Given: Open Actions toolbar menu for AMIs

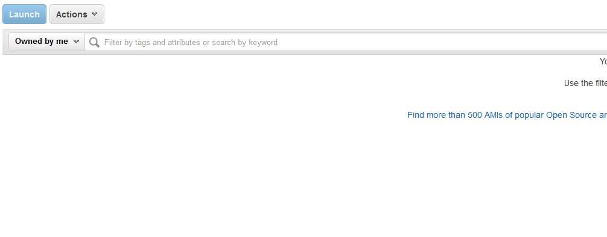Looking at the screenshot, I should (x=77, y=14).
